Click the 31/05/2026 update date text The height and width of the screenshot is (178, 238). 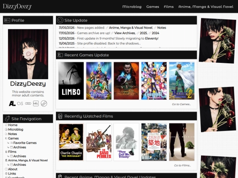67,28
